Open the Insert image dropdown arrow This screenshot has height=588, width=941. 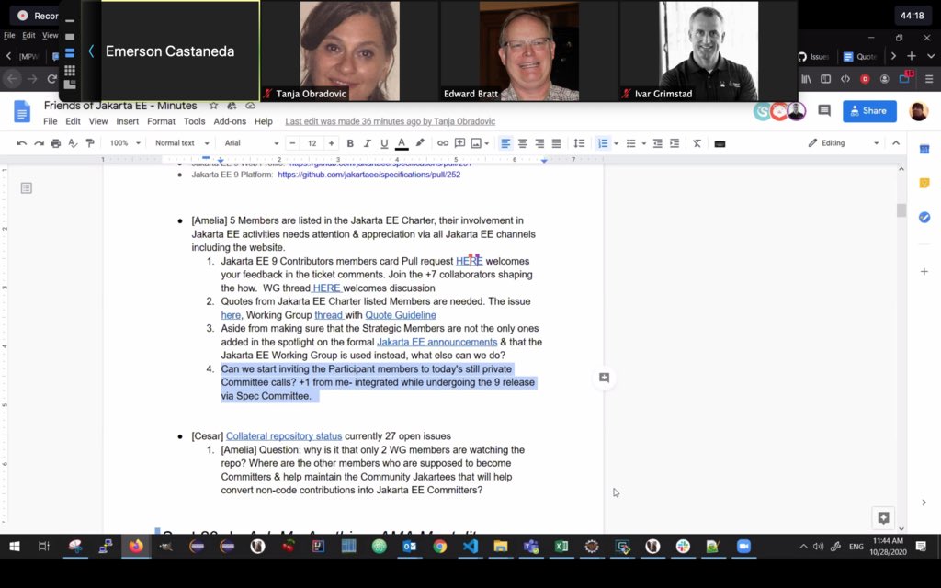[487, 143]
